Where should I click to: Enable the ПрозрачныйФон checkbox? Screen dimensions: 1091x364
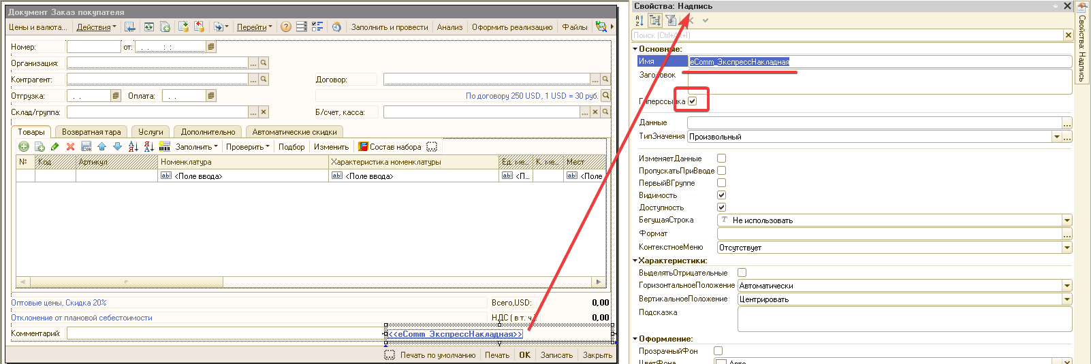[718, 351]
